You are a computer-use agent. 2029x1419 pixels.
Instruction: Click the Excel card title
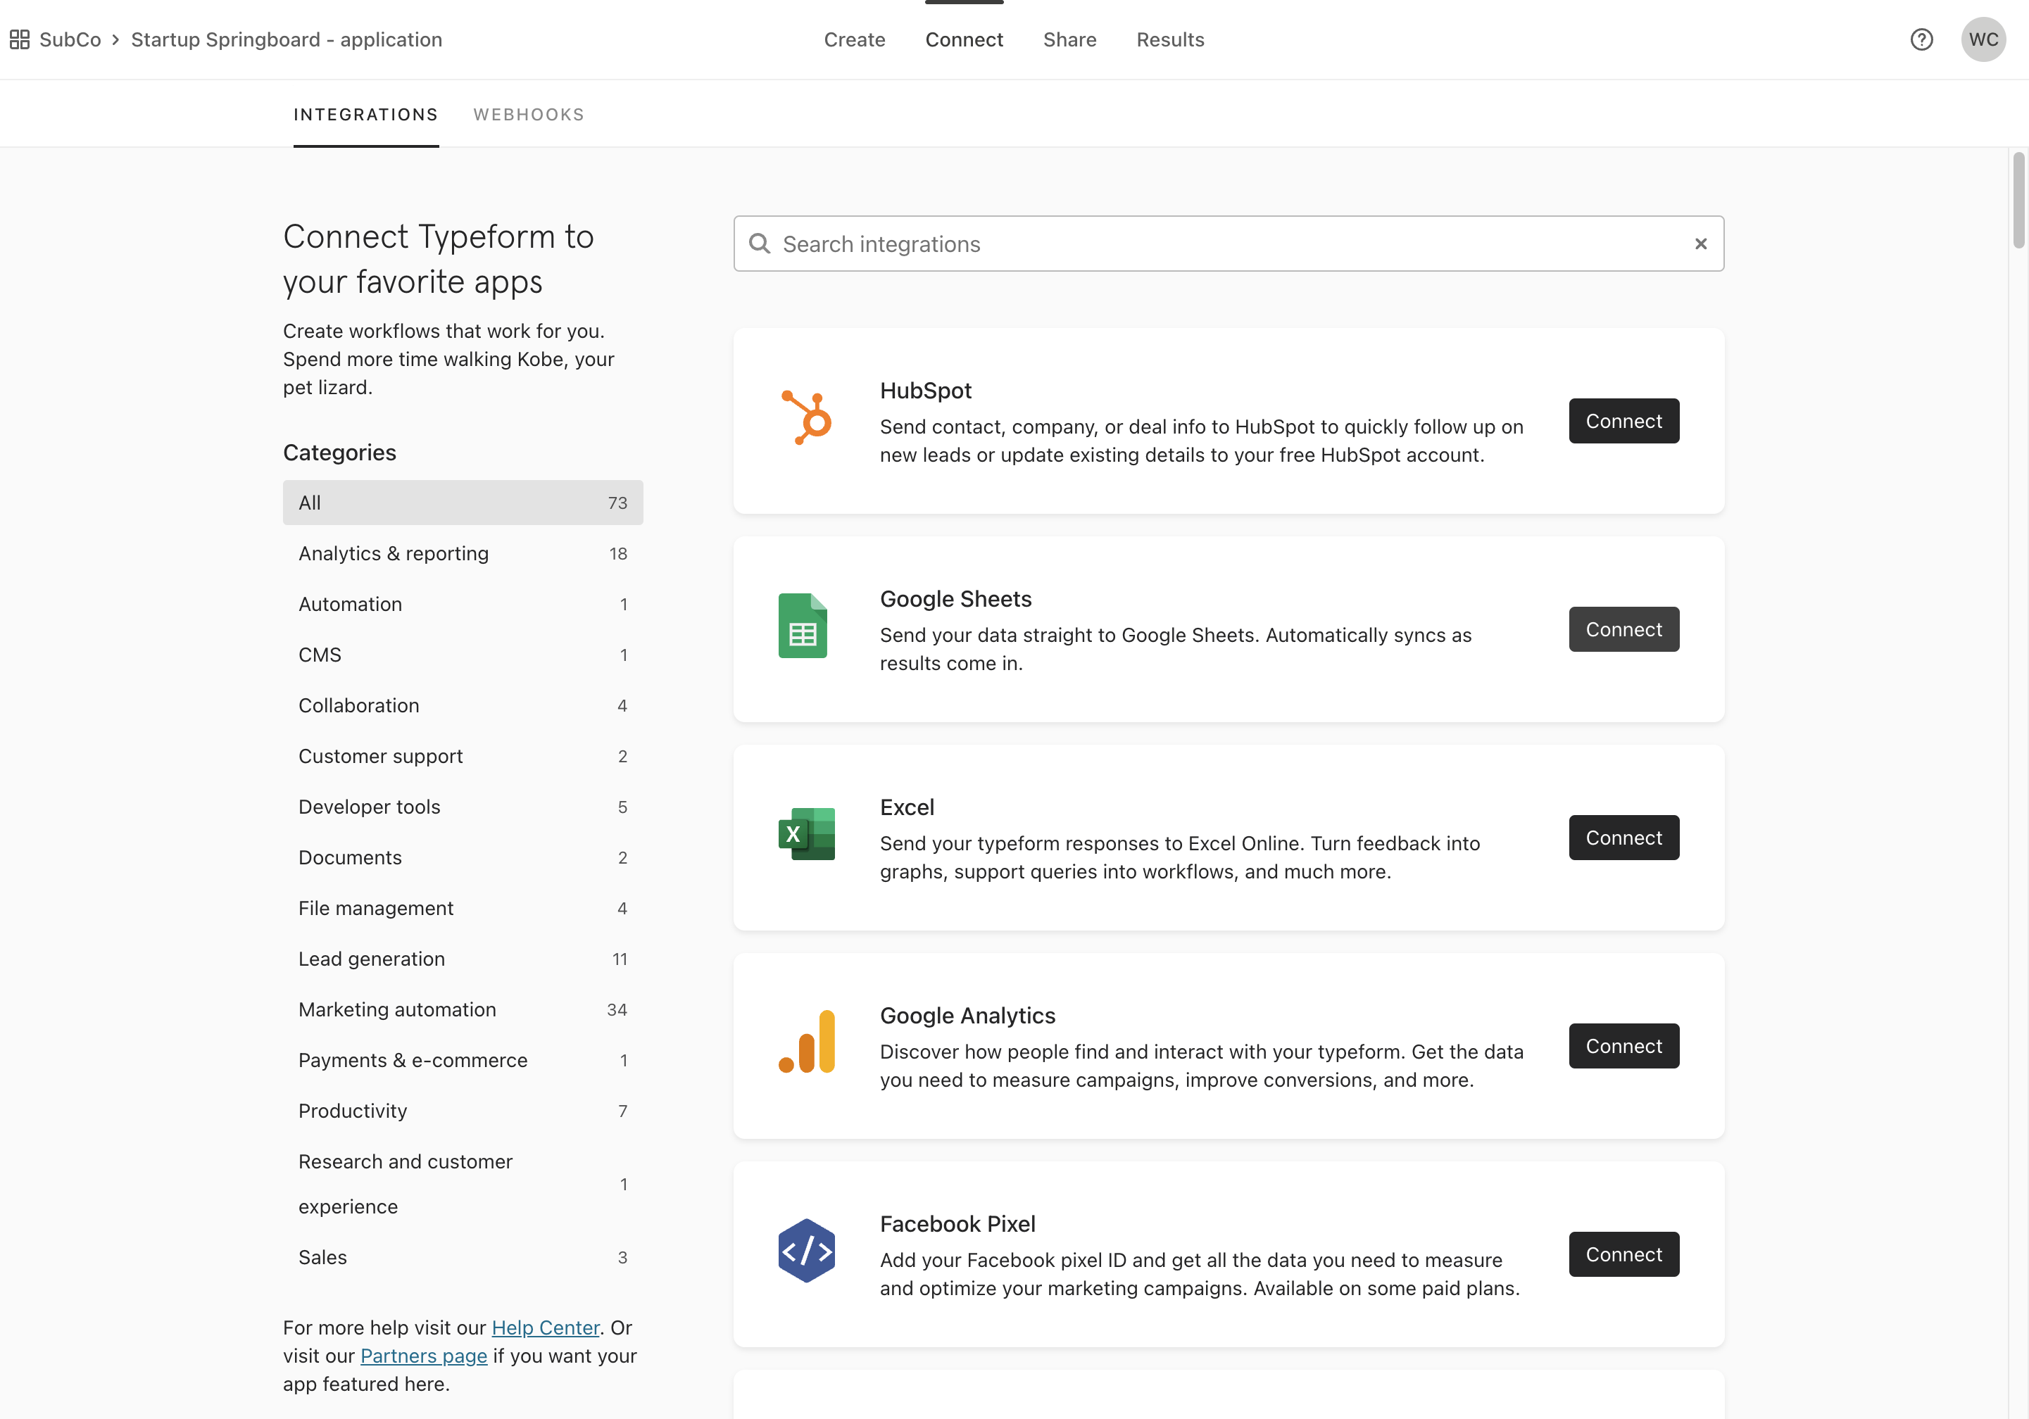907,807
